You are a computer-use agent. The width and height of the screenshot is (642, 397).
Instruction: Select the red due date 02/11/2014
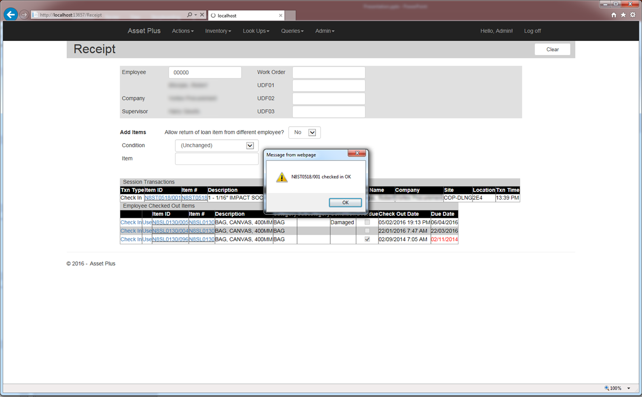click(444, 239)
